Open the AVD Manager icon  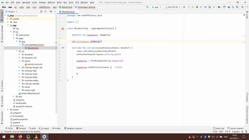233,7
